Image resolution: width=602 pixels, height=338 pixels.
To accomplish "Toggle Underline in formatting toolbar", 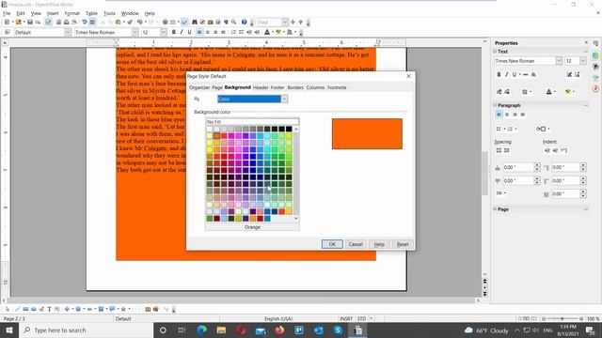I will (x=189, y=32).
